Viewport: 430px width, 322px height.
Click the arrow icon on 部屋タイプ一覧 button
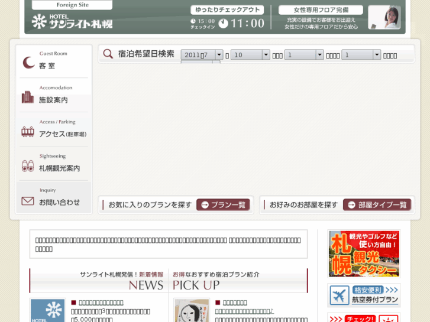click(351, 204)
